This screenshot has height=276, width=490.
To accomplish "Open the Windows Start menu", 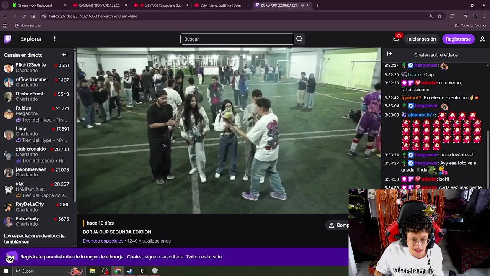I will 6,271.
